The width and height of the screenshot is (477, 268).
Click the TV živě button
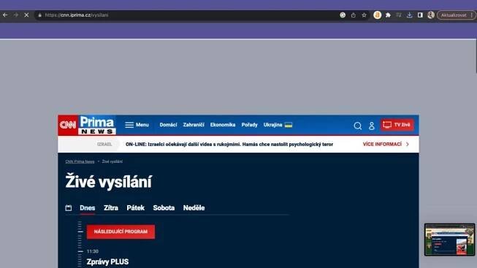(397, 125)
